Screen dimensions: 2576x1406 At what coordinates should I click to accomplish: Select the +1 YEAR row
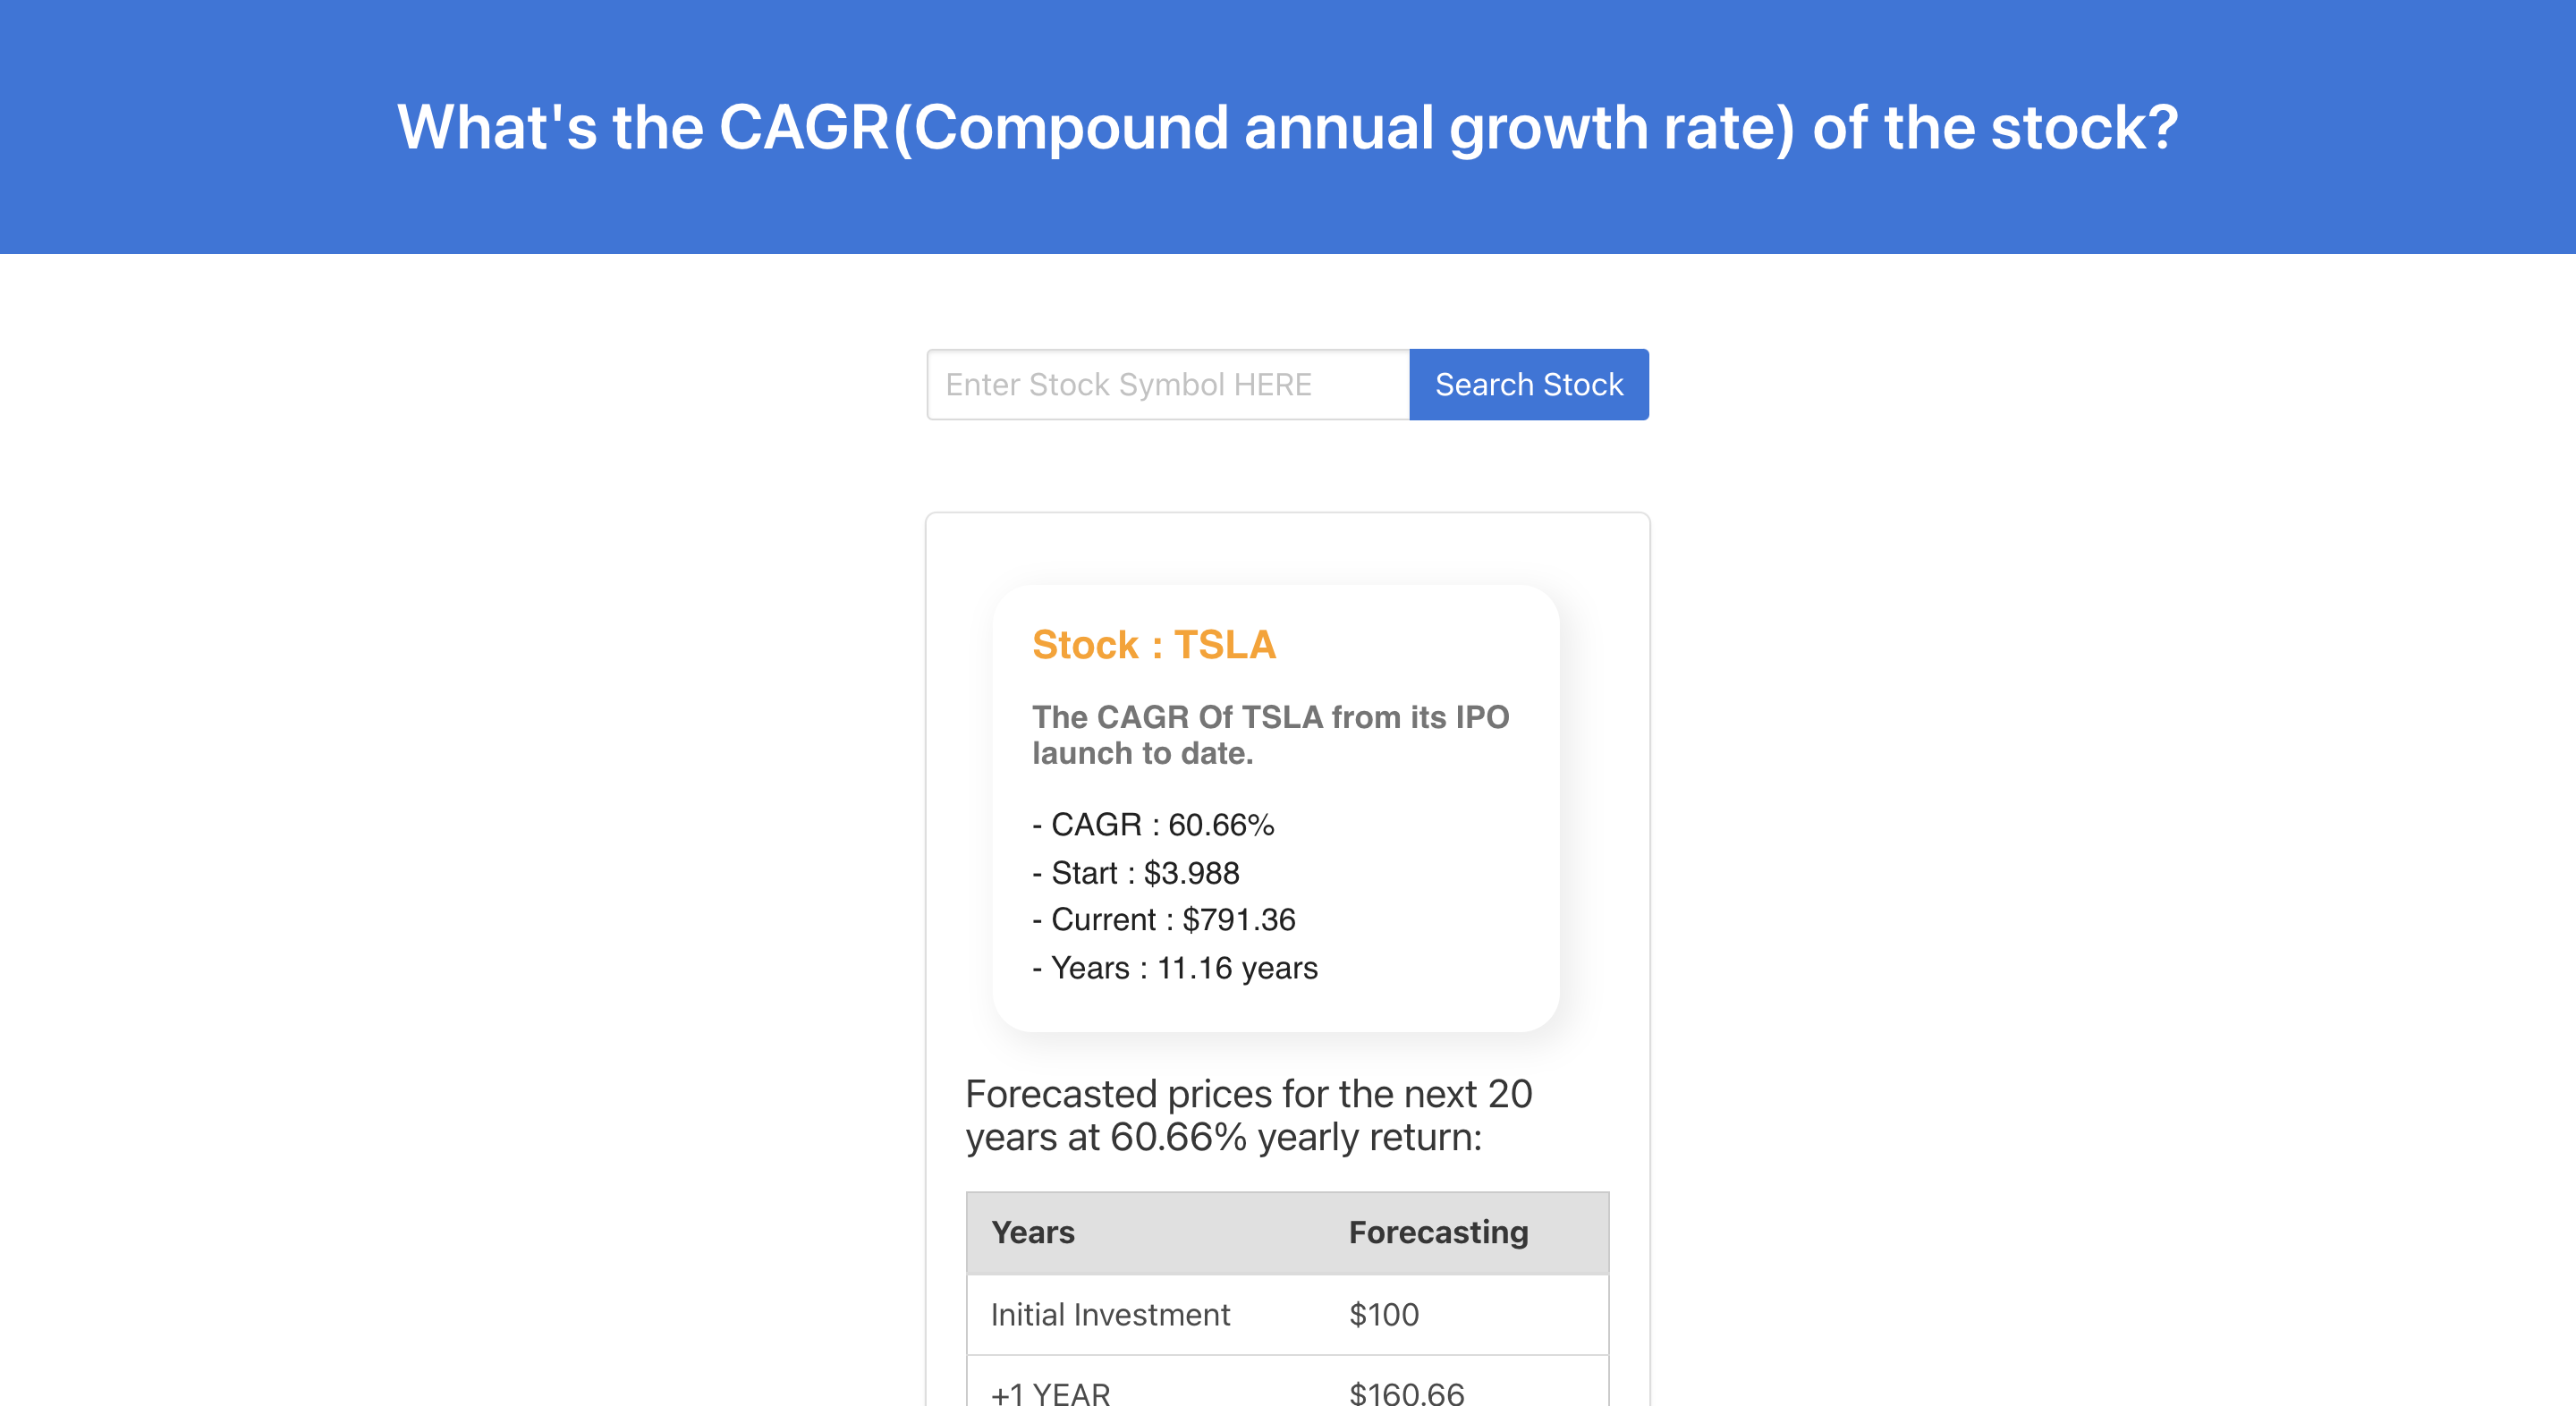[1287, 1390]
